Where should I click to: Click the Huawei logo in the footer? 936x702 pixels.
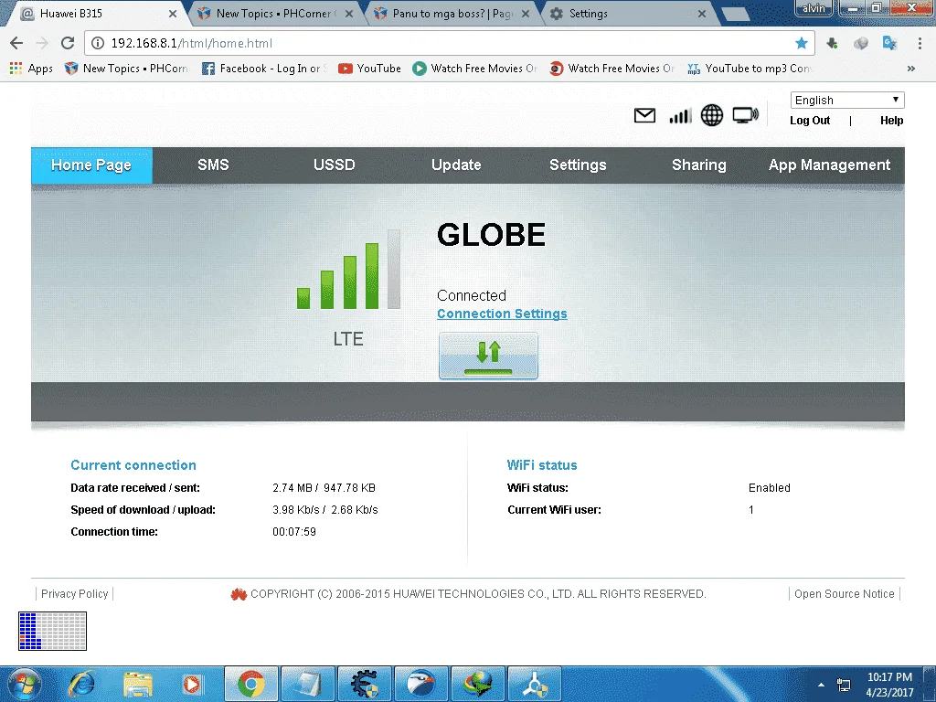(239, 594)
